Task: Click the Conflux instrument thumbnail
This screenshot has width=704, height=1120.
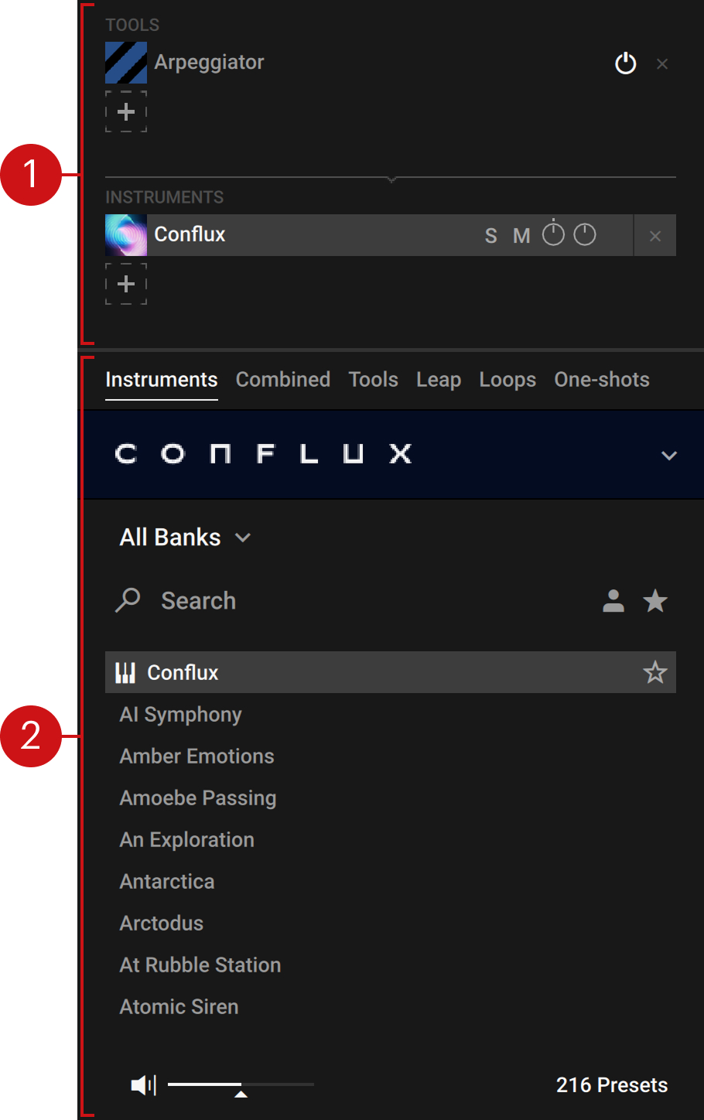Action: pyautogui.click(x=126, y=235)
